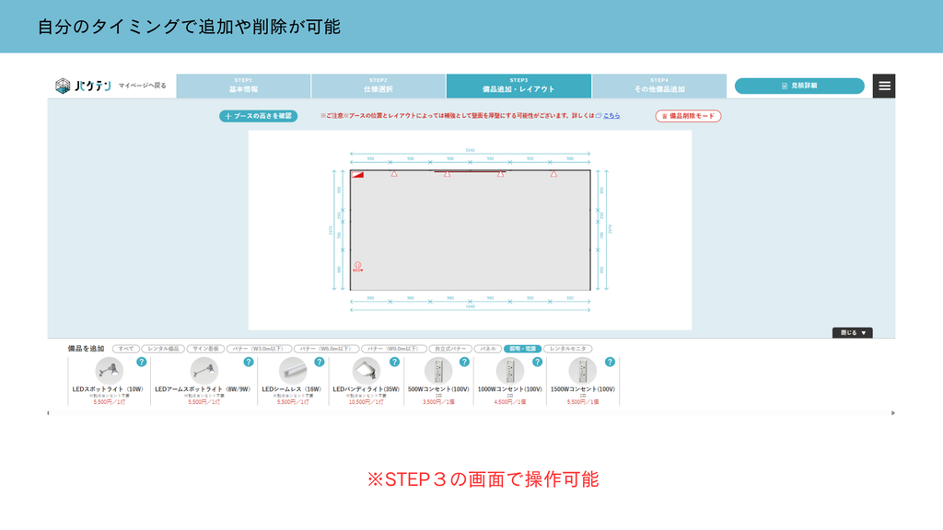Add the LEDシームレス (16W) item
943x530 pixels.
click(293, 381)
